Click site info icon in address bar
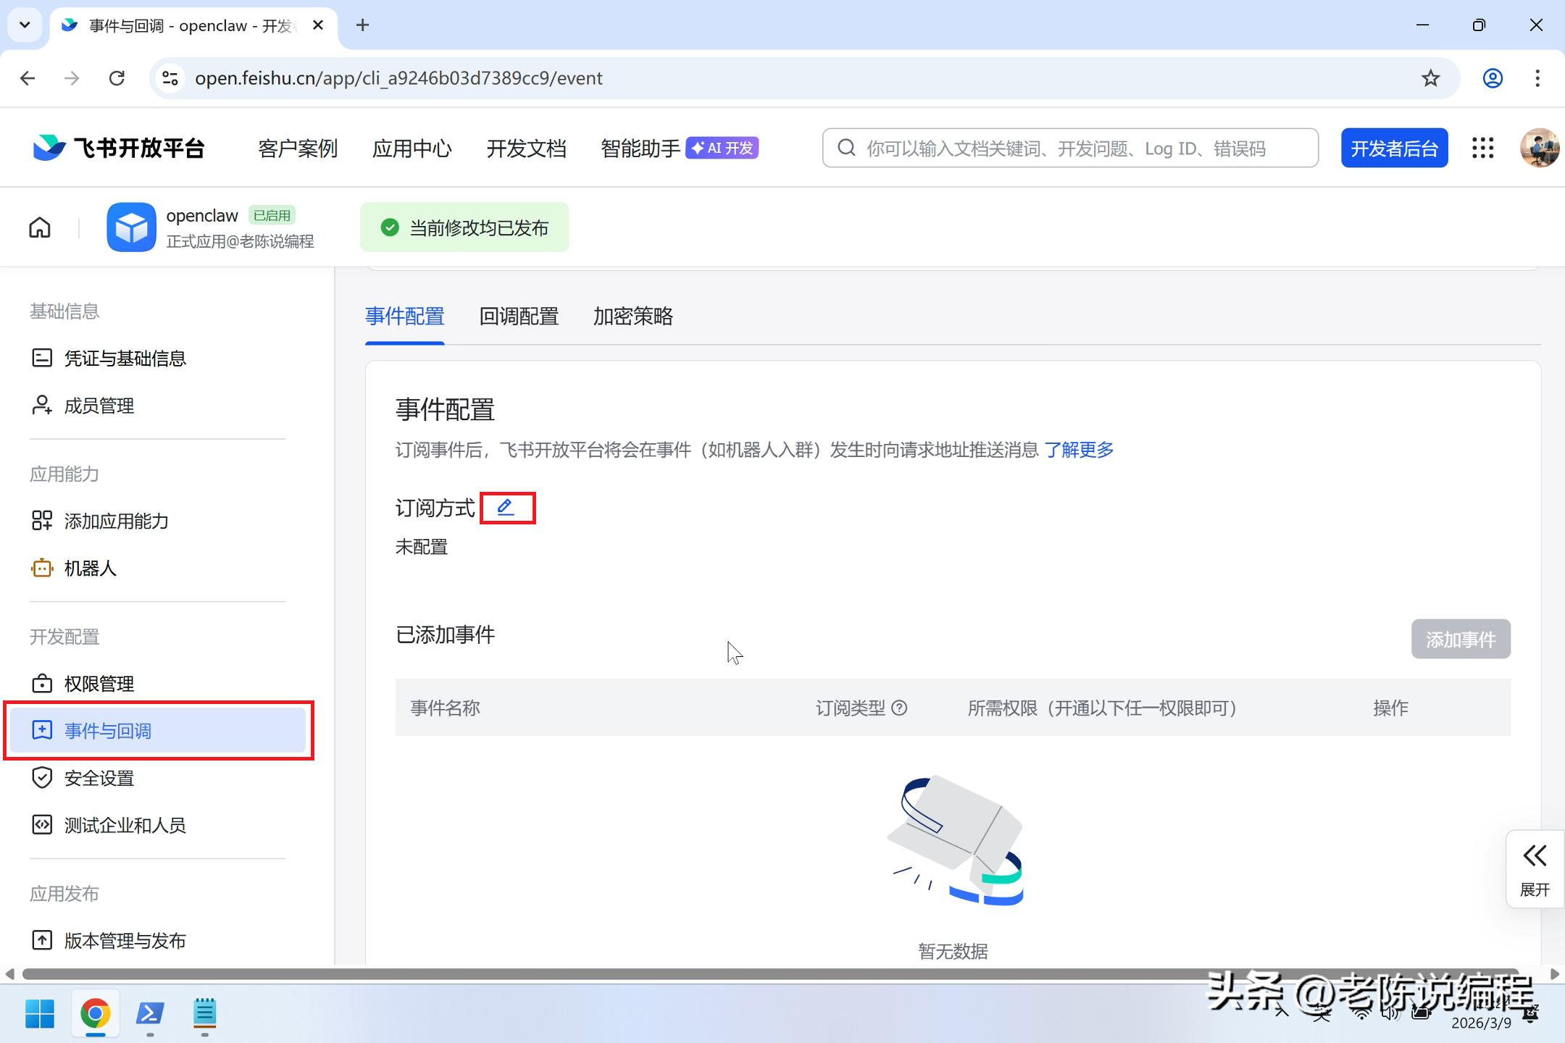Image resolution: width=1565 pixels, height=1043 pixels. click(x=170, y=78)
